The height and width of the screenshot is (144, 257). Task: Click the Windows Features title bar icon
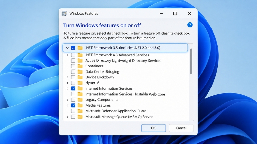click(64, 13)
